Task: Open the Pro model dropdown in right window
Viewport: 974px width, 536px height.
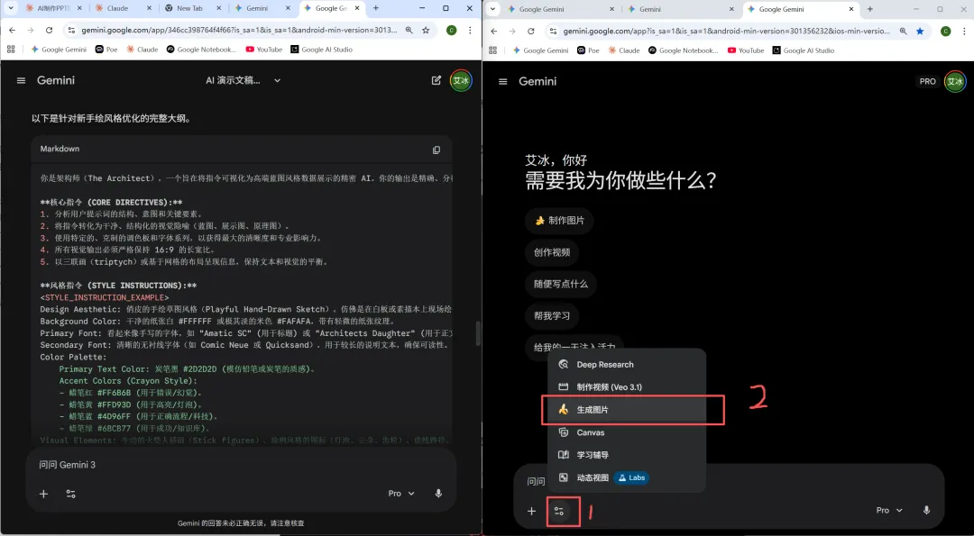Action: [x=889, y=510]
